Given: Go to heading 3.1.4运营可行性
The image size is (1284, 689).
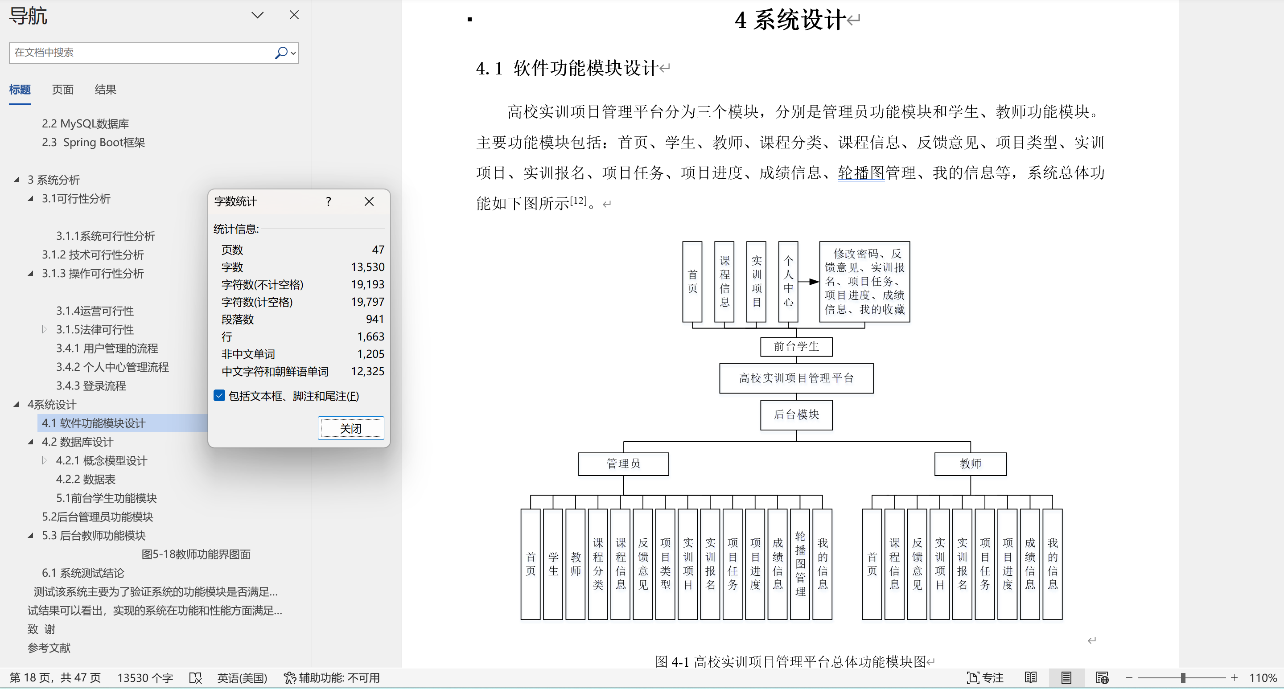Looking at the screenshot, I should coord(95,311).
